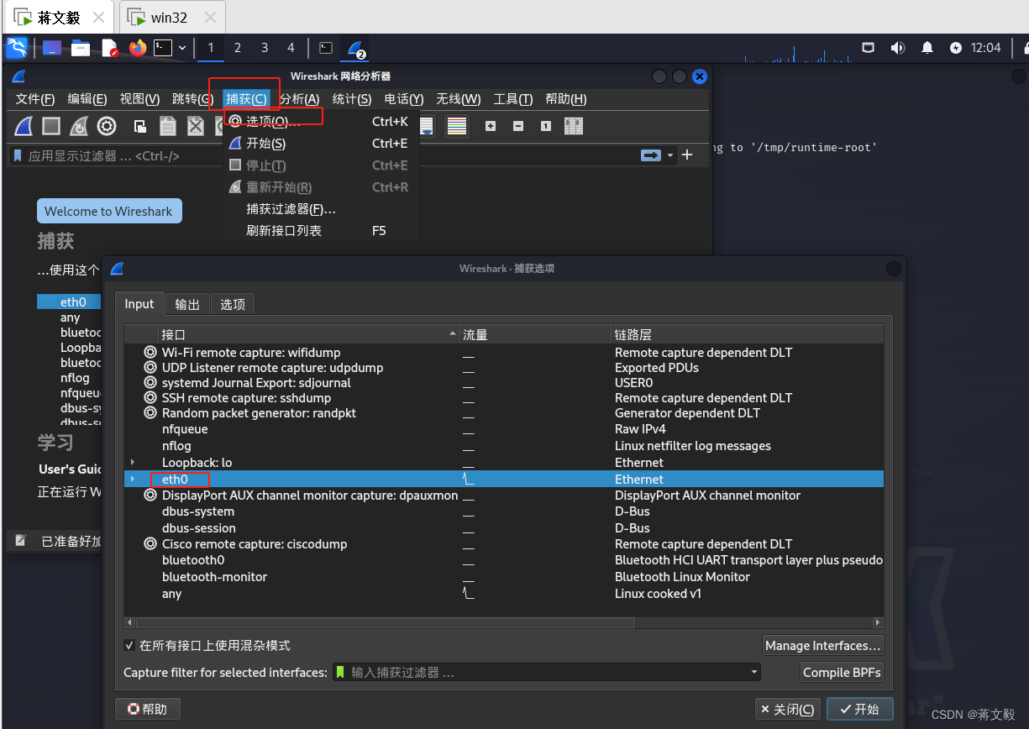1029x729 pixels.
Task: Open the display filter history dropdown arrow
Action: (x=670, y=155)
